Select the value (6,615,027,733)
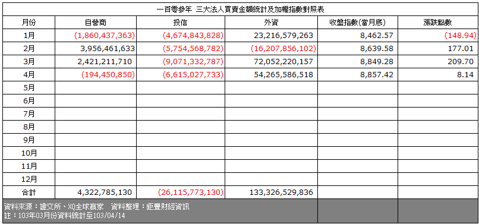The height and width of the screenshot is (224, 479). click(193, 74)
